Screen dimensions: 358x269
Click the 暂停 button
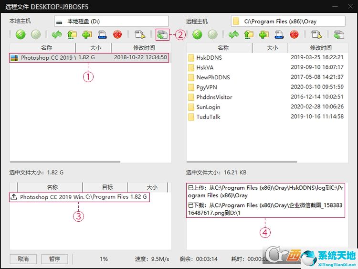click(x=54, y=259)
